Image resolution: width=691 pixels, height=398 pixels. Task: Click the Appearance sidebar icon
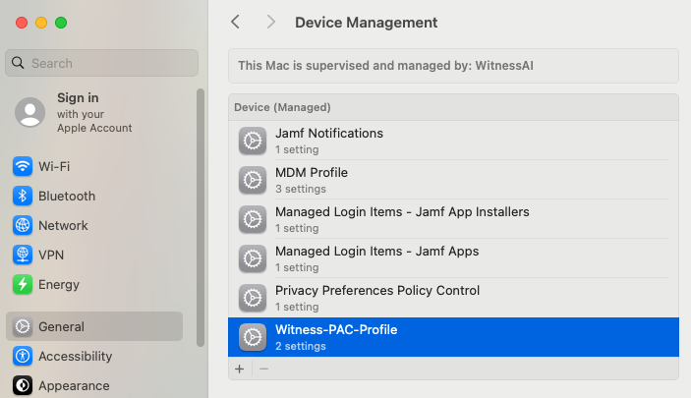(x=23, y=386)
